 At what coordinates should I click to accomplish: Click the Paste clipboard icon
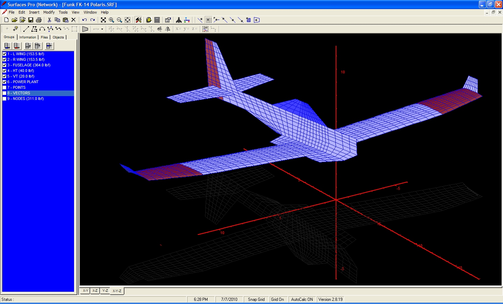[65, 20]
